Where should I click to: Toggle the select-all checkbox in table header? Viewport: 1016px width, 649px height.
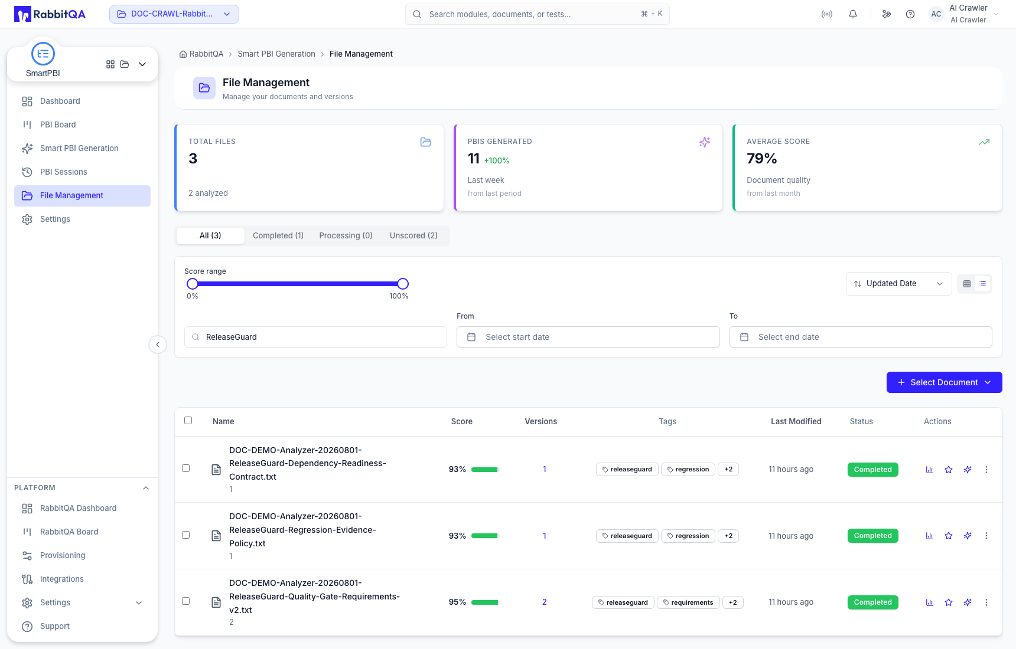tap(188, 421)
